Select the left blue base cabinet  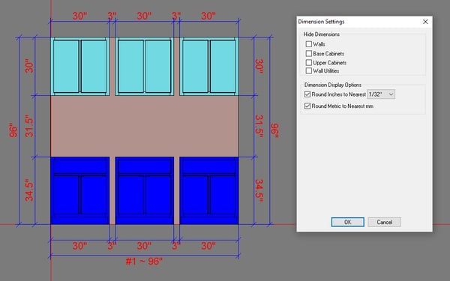click(x=80, y=190)
